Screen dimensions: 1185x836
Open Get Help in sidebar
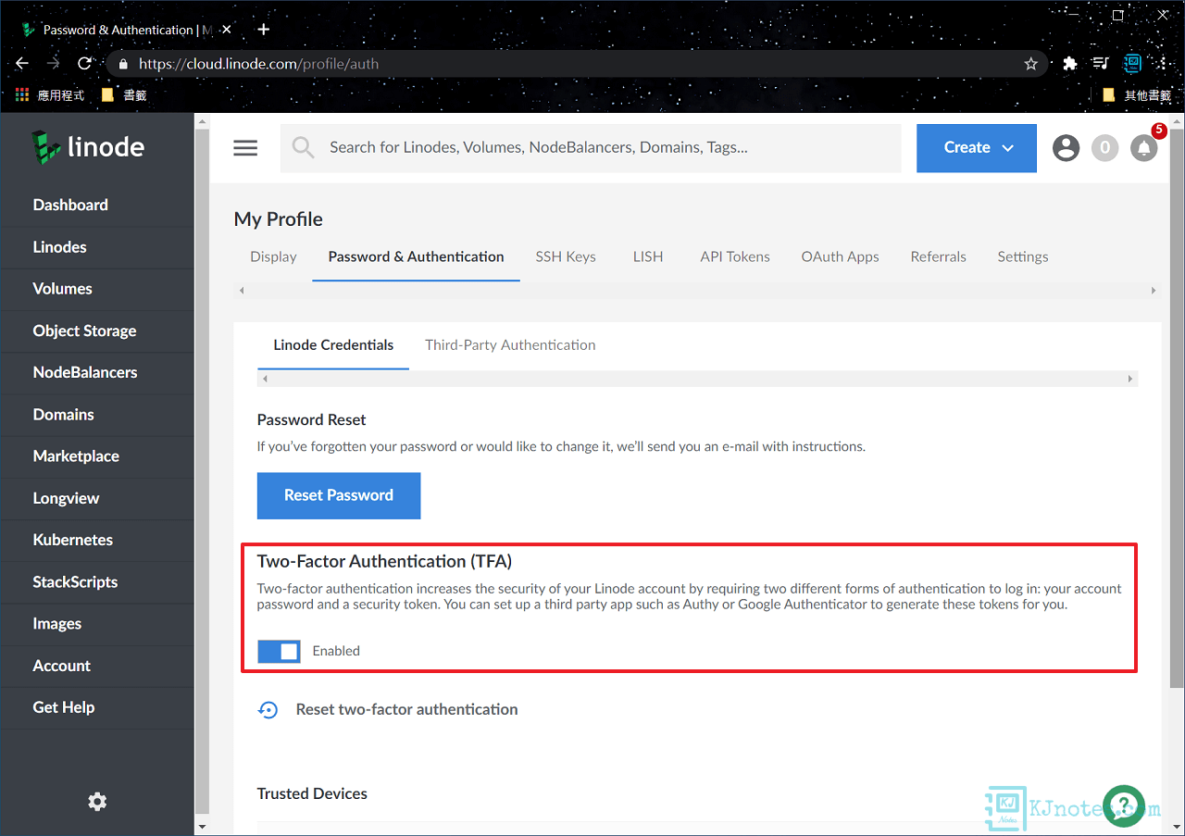97,707
